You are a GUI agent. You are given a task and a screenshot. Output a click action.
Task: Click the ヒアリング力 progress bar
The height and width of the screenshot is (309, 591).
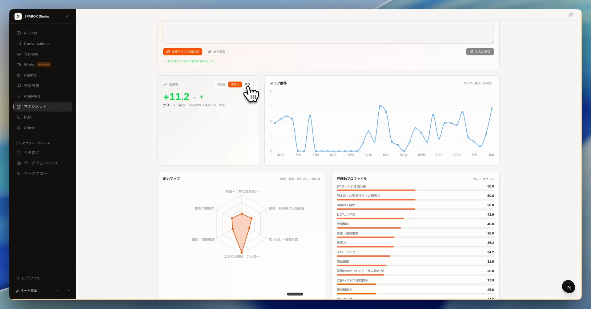coord(415,218)
